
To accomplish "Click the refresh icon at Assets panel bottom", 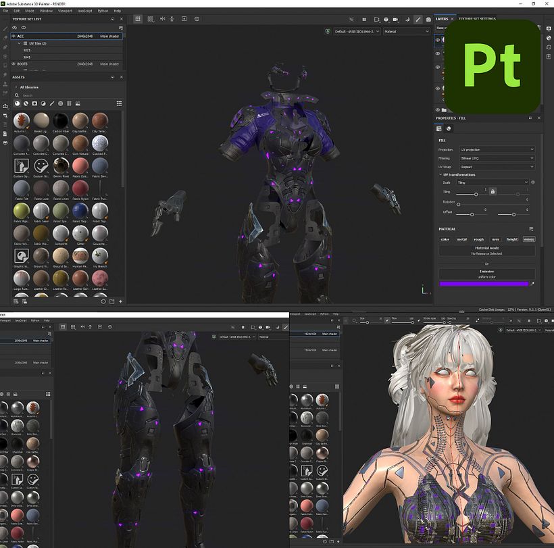I will click(103, 302).
